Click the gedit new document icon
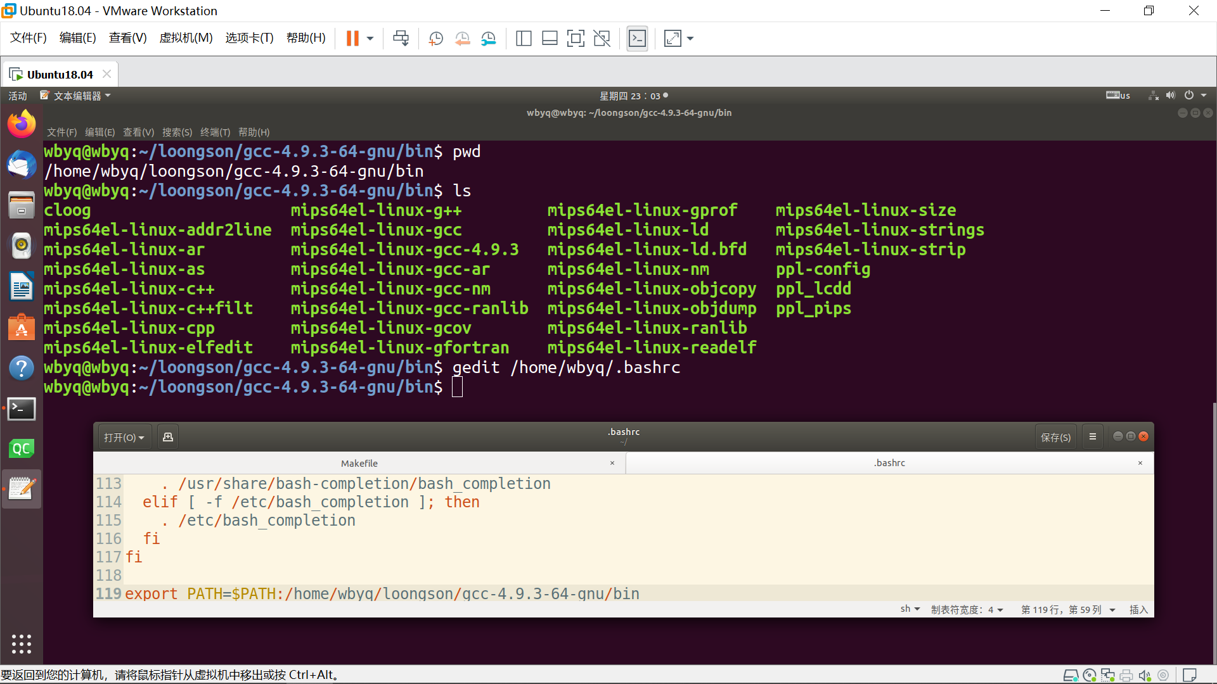1217x684 pixels. [168, 437]
